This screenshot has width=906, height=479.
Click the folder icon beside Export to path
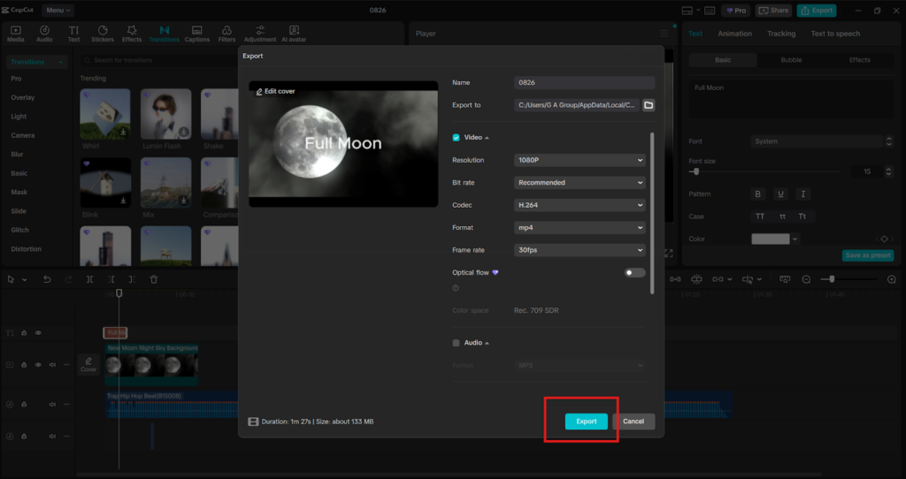click(648, 105)
